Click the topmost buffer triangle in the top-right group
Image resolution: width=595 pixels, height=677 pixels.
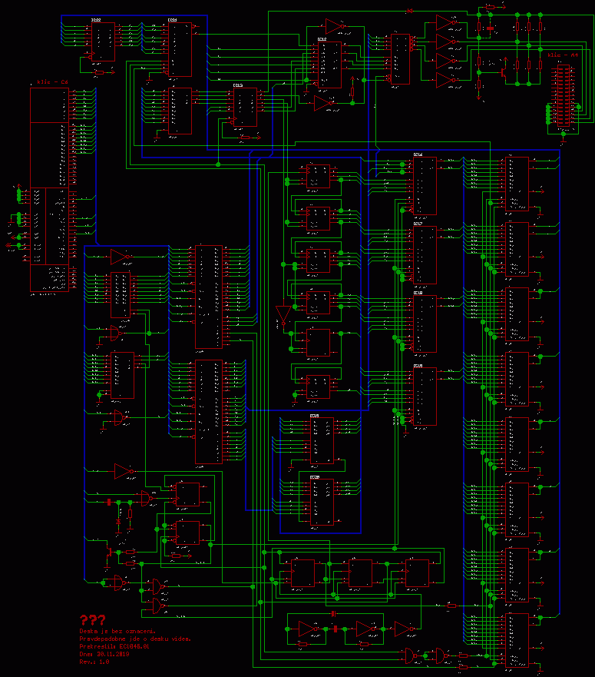pos(446,23)
